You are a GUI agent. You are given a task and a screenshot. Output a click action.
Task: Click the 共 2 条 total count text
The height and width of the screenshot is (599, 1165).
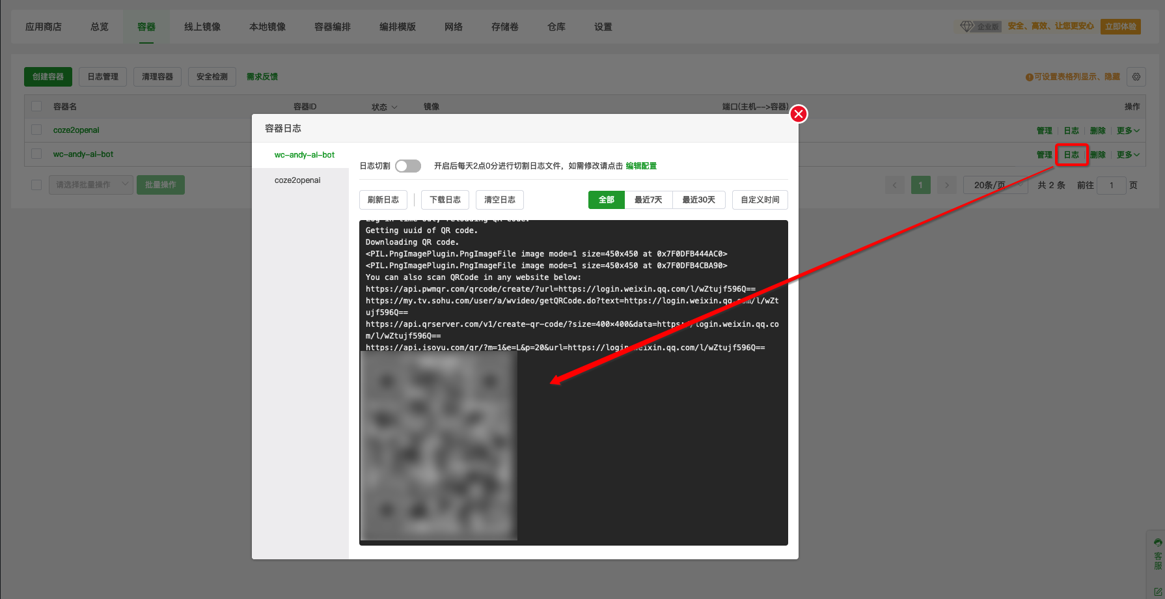click(1051, 185)
